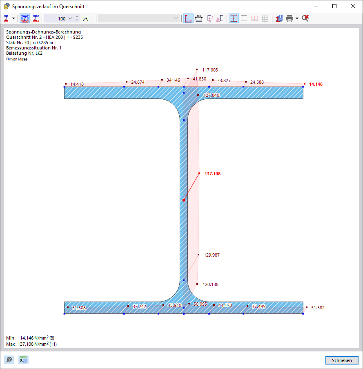Open the printer dropdown arrow
Image resolution: width=363 pixels, height=369 pixels.
click(x=297, y=18)
